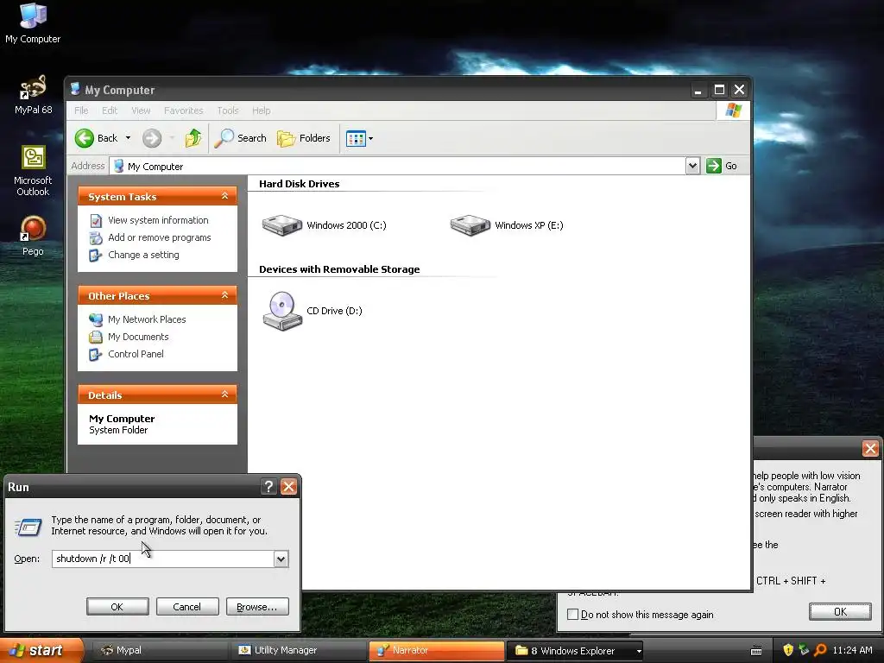Screen dimensions: 884x663
Task: Click the Add or remove programs icon
Action: [96, 238]
